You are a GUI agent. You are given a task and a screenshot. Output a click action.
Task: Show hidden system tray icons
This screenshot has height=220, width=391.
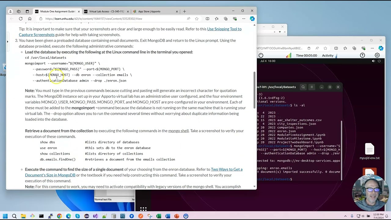point(346,216)
